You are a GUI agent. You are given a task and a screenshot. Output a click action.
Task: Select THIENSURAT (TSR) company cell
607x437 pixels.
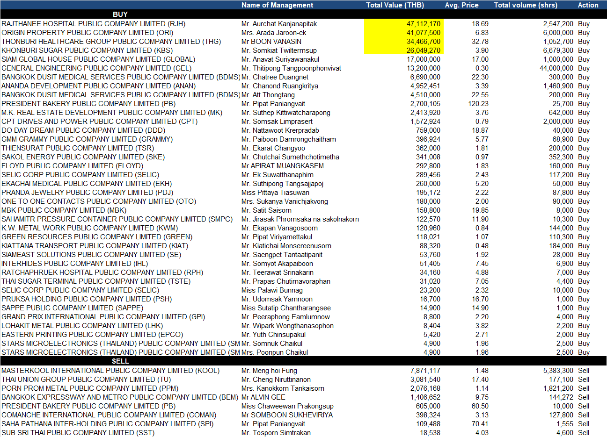tap(78, 148)
